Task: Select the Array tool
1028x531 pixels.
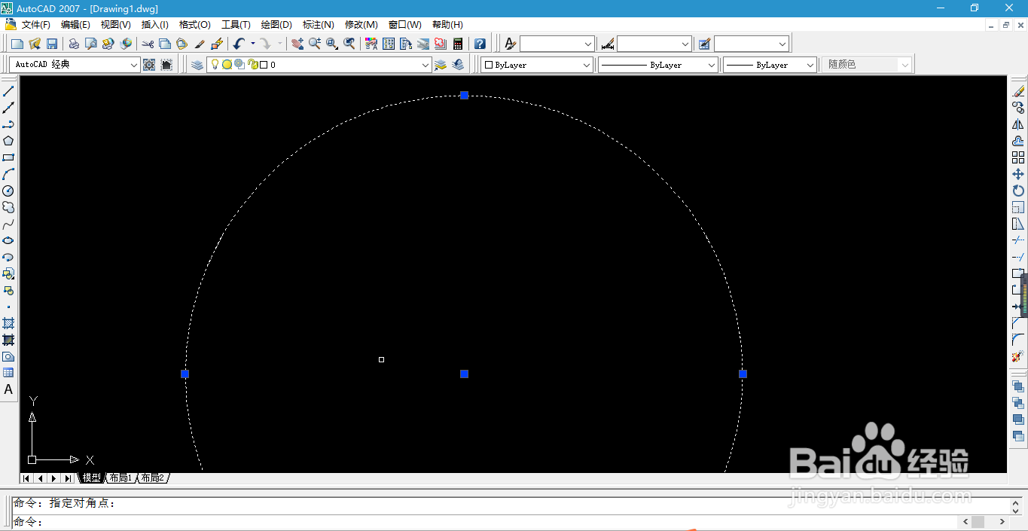Action: pyautogui.click(x=1018, y=157)
